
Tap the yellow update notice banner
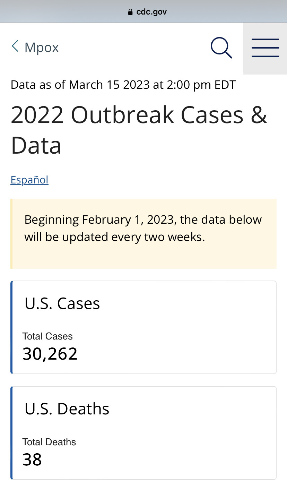[x=143, y=234]
